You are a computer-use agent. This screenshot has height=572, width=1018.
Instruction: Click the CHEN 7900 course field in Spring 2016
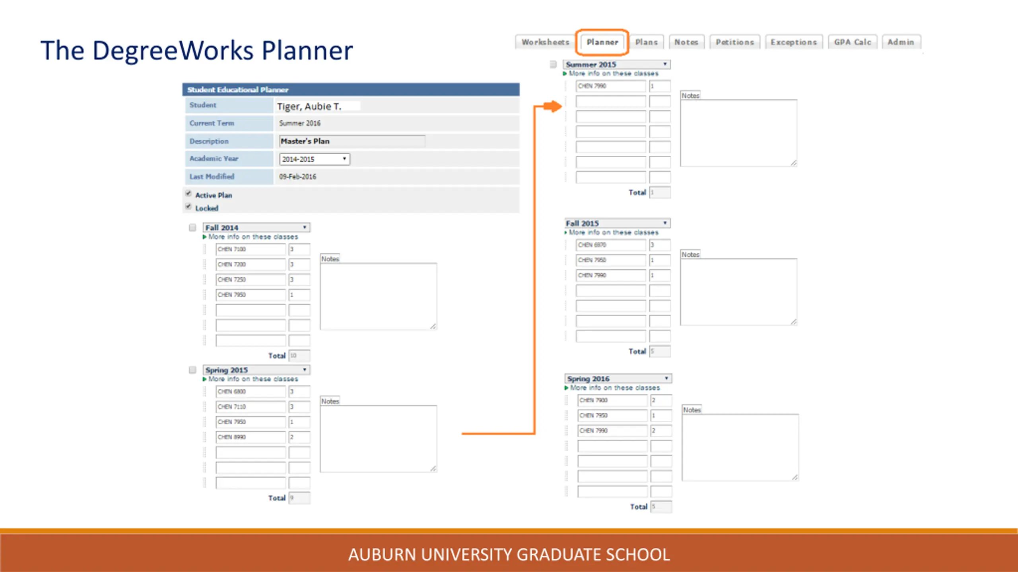pyautogui.click(x=612, y=400)
